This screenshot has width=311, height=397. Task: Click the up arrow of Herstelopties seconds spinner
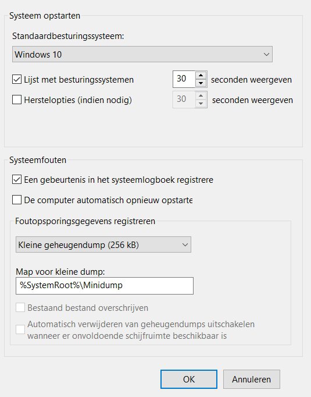[x=201, y=95]
